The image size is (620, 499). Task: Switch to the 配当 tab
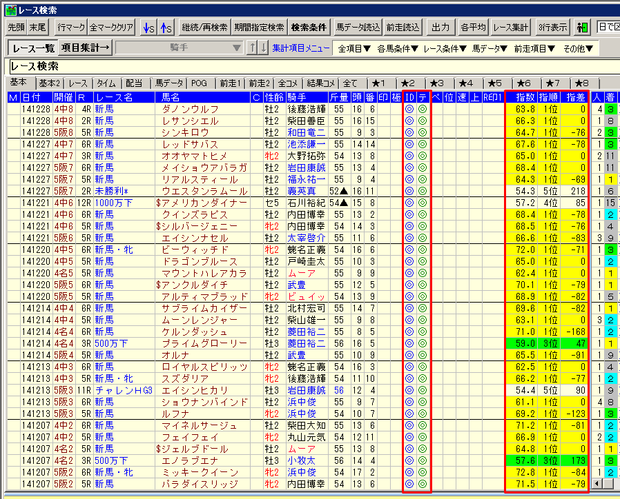(134, 83)
